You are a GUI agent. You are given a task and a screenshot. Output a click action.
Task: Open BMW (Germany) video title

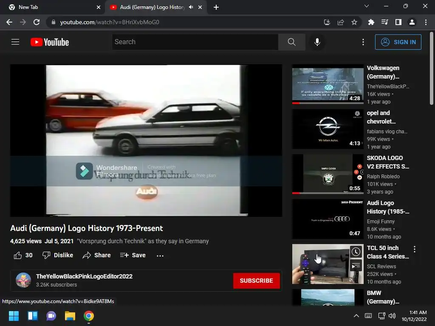coord(383,297)
